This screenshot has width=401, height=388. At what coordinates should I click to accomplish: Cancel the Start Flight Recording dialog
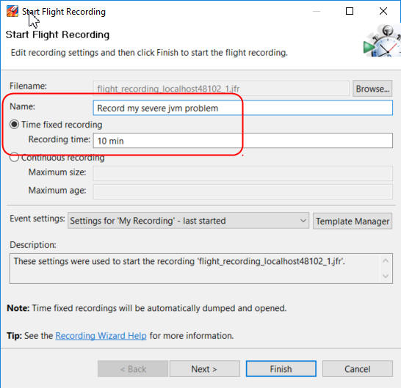357,369
